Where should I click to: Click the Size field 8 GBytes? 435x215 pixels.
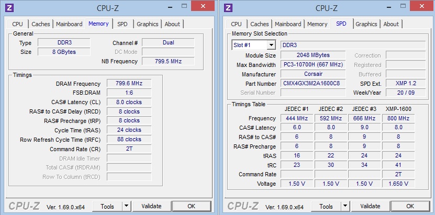pyautogui.click(x=64, y=52)
